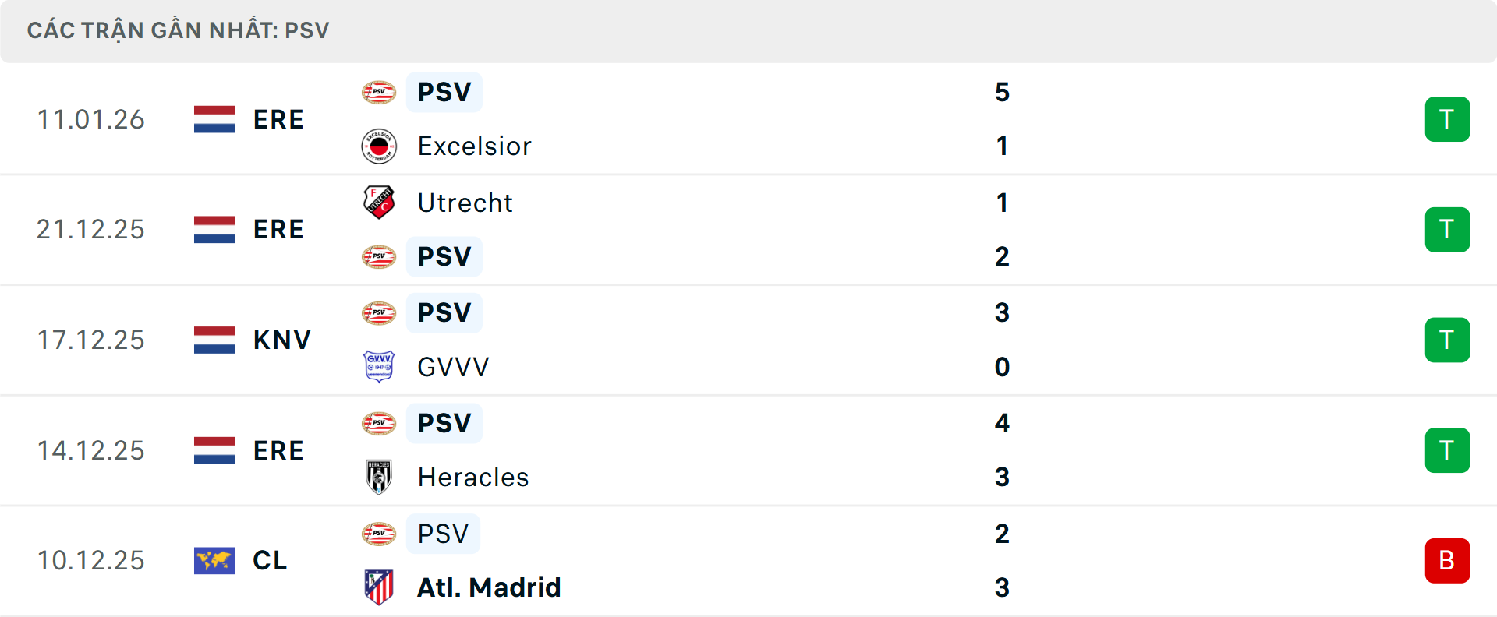
Task: Click the CL competition label
Action: 270,560
